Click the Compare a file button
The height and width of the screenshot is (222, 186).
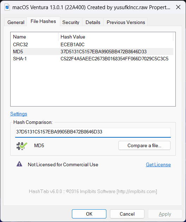(x=144, y=145)
